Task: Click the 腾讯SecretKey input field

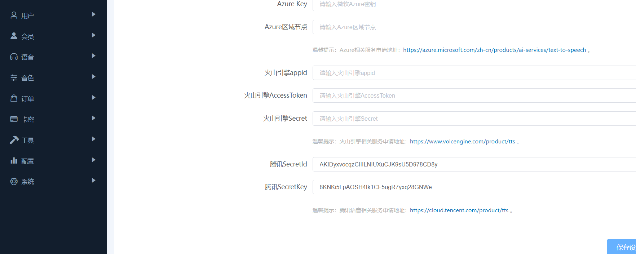Action: click(474, 187)
